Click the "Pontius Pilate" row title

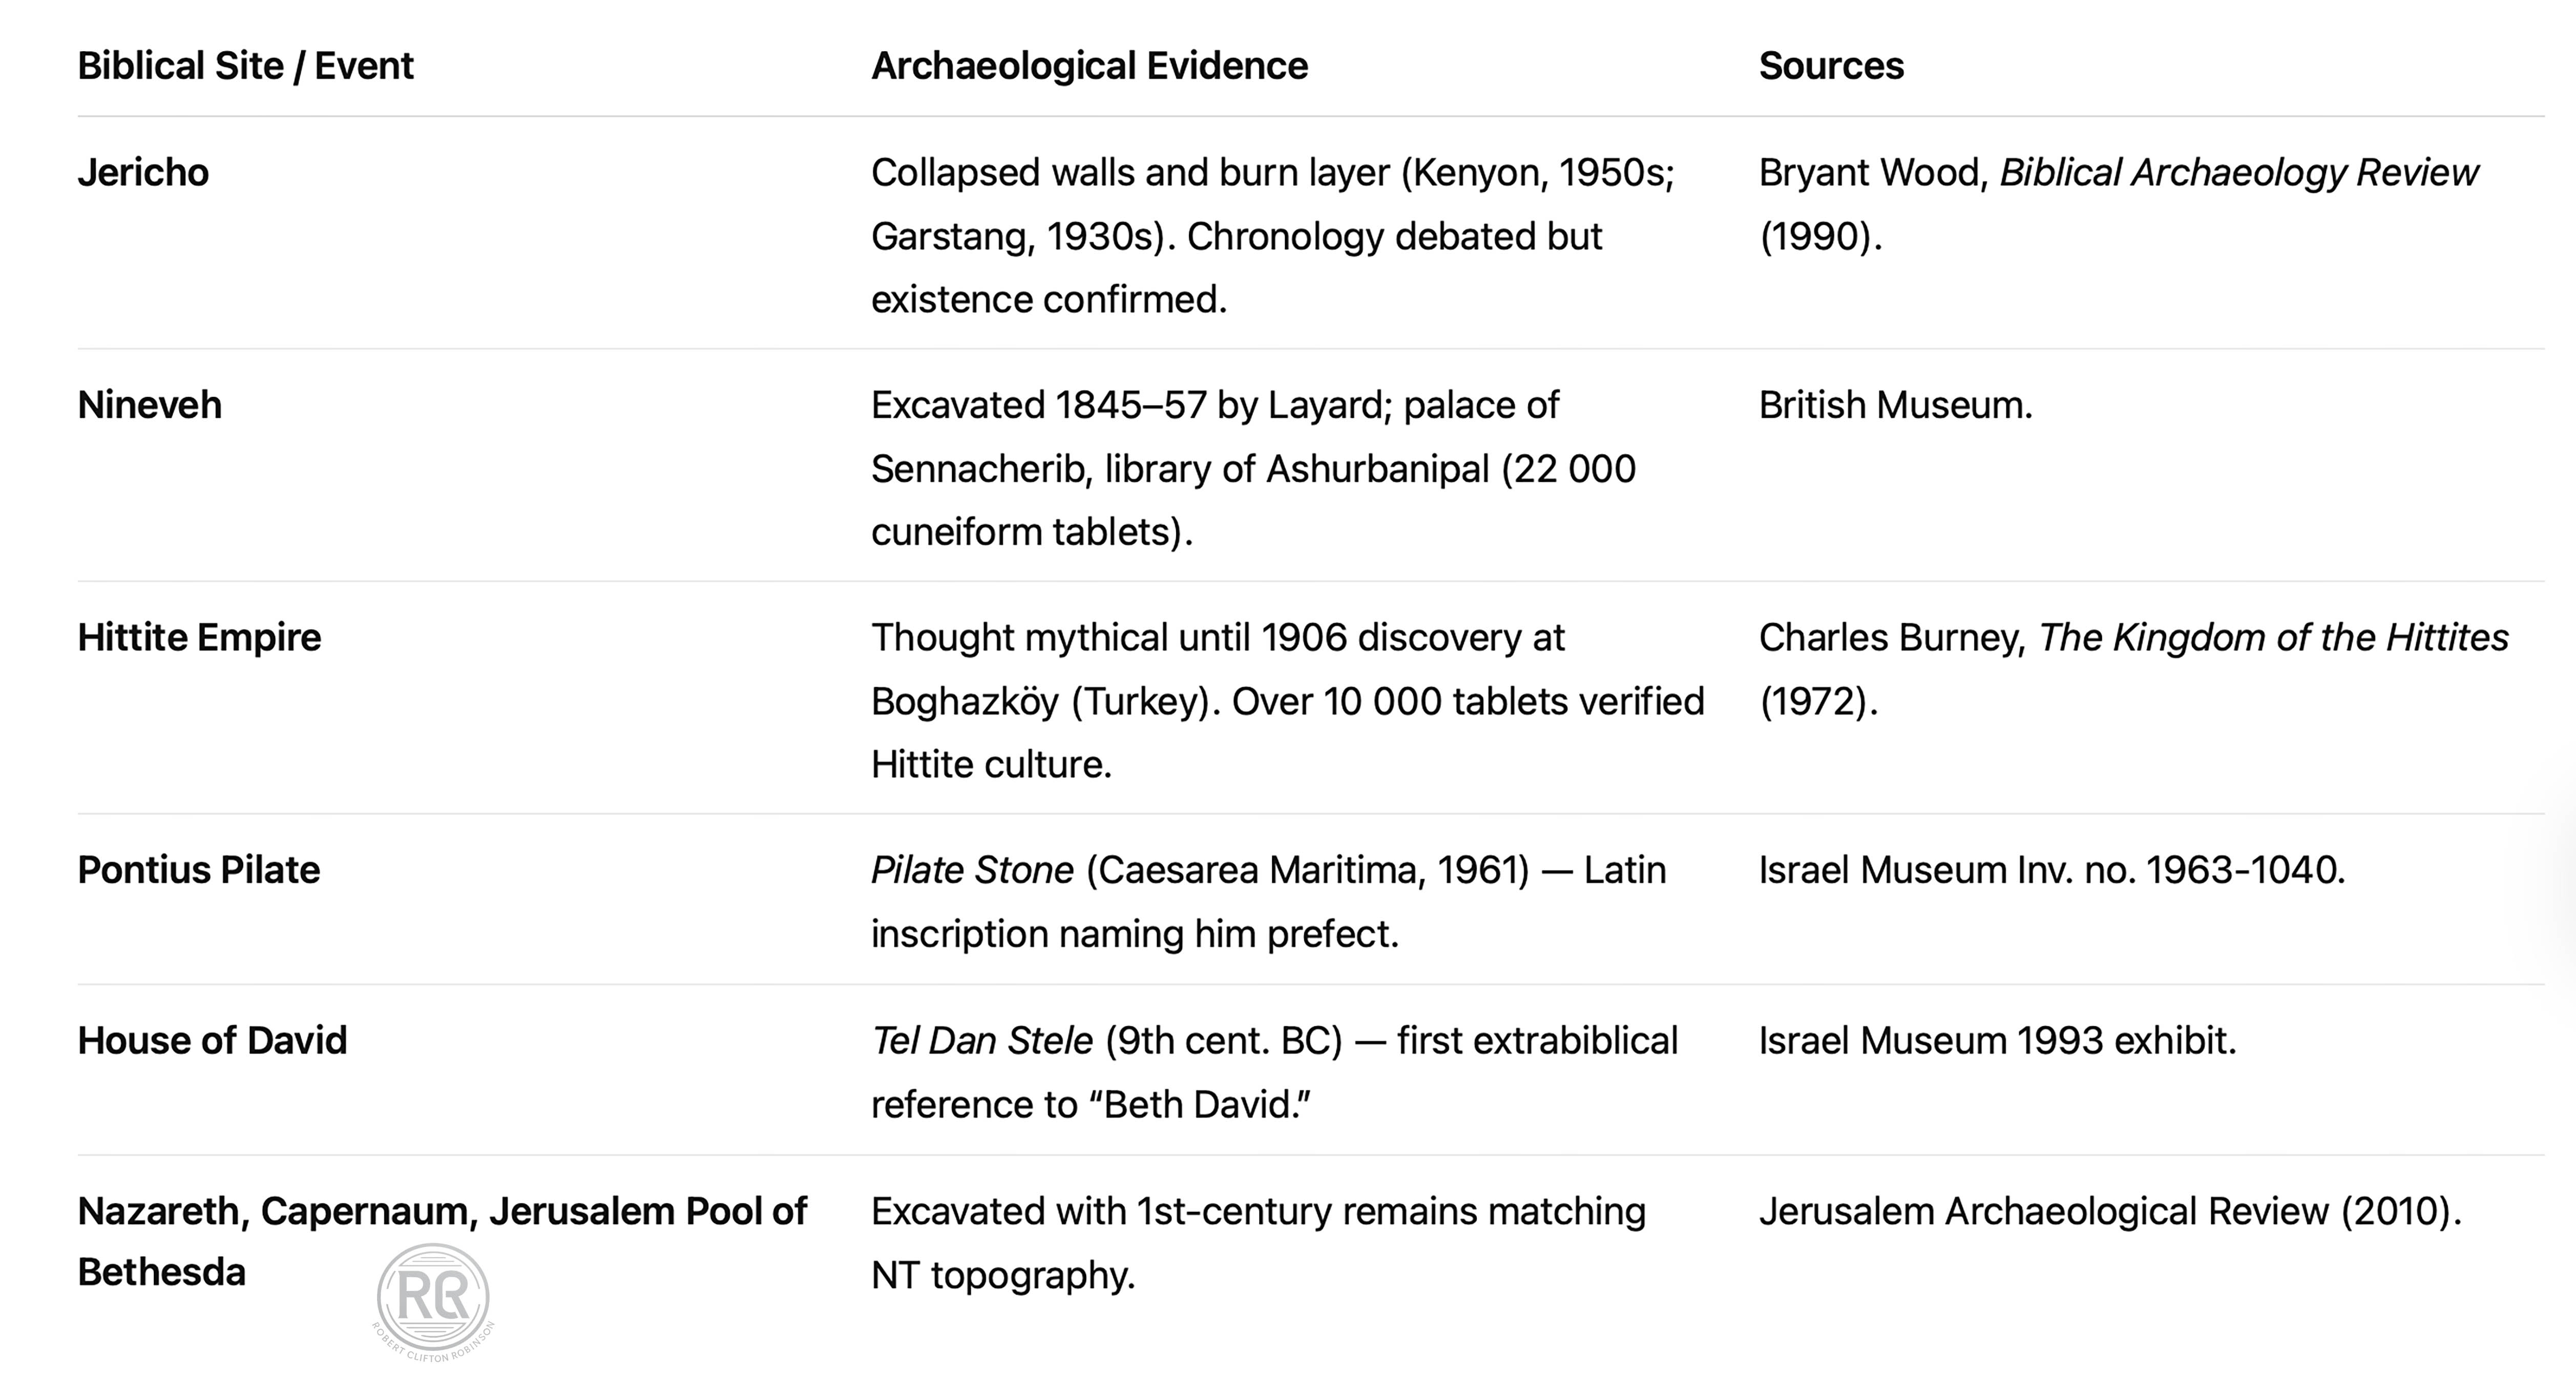pyautogui.click(x=198, y=870)
